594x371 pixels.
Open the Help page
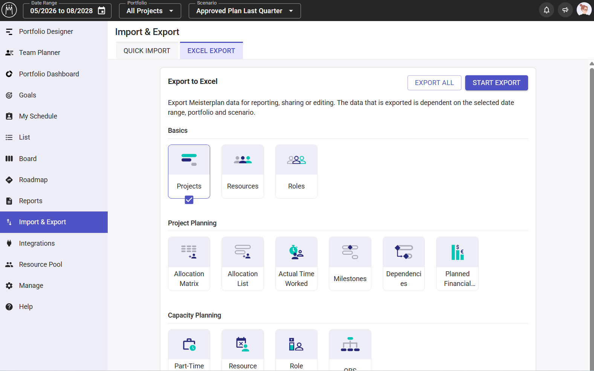[x=54, y=307]
